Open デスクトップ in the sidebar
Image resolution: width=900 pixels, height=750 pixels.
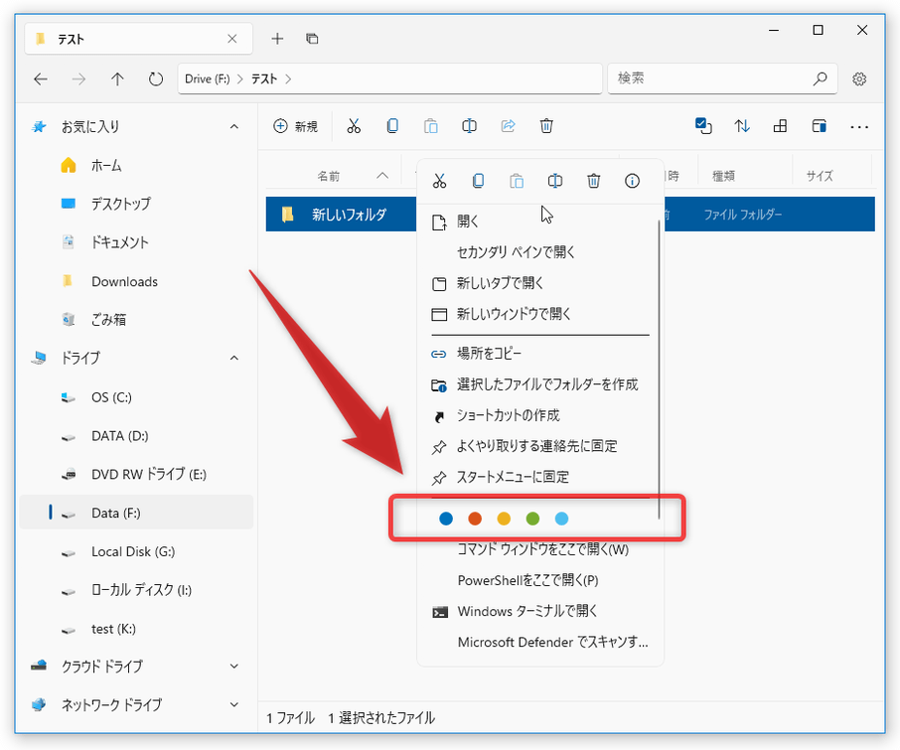136,205
